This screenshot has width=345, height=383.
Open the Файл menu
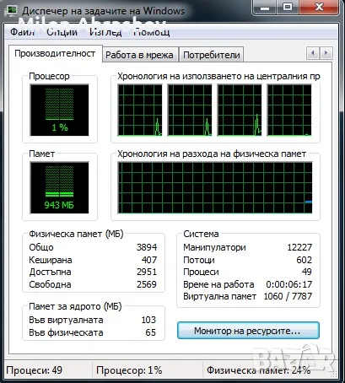tap(23, 31)
